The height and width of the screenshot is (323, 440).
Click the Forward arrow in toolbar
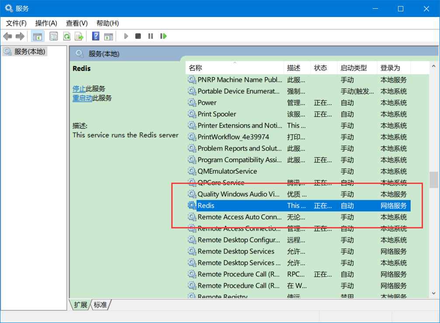coord(20,36)
